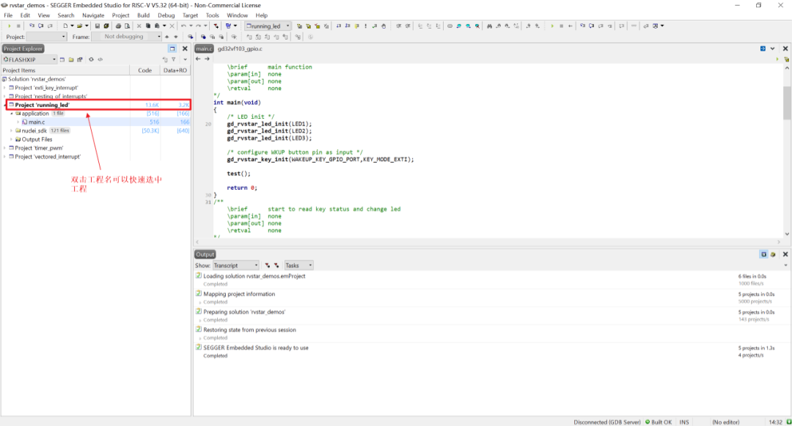Click the Paste clipboard icon
The image size is (792, 426).
tap(158, 26)
